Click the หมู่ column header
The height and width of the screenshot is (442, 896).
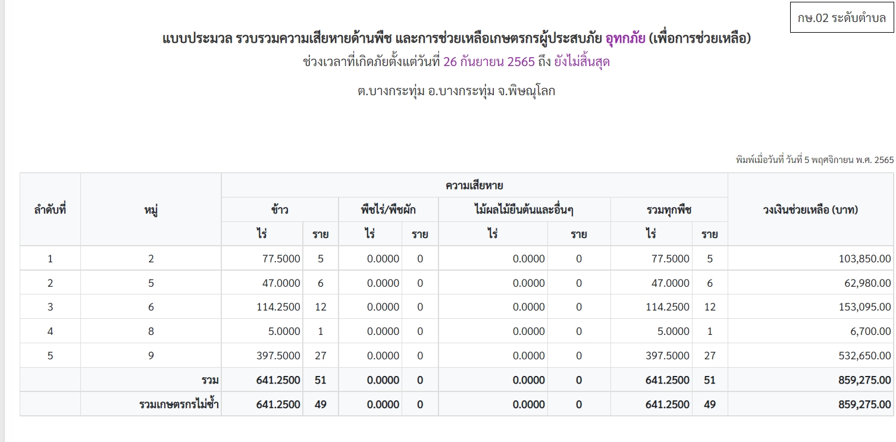(x=151, y=209)
